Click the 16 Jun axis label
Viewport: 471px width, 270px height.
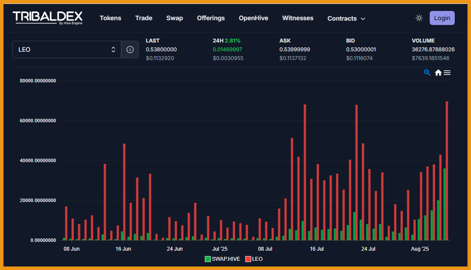click(123, 249)
